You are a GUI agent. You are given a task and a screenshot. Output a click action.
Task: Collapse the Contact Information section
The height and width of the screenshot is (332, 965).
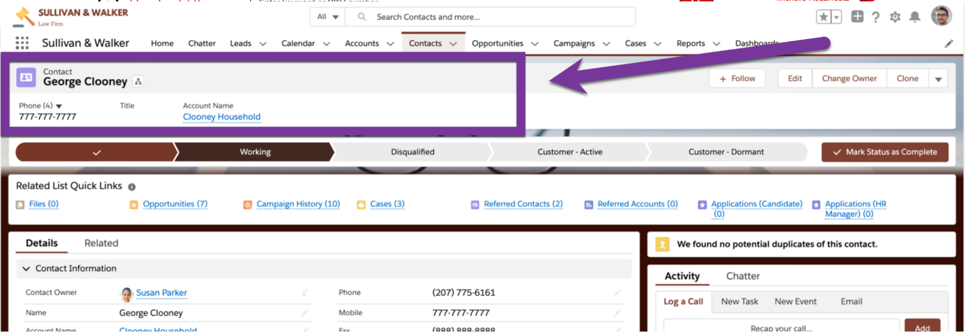tap(26, 269)
